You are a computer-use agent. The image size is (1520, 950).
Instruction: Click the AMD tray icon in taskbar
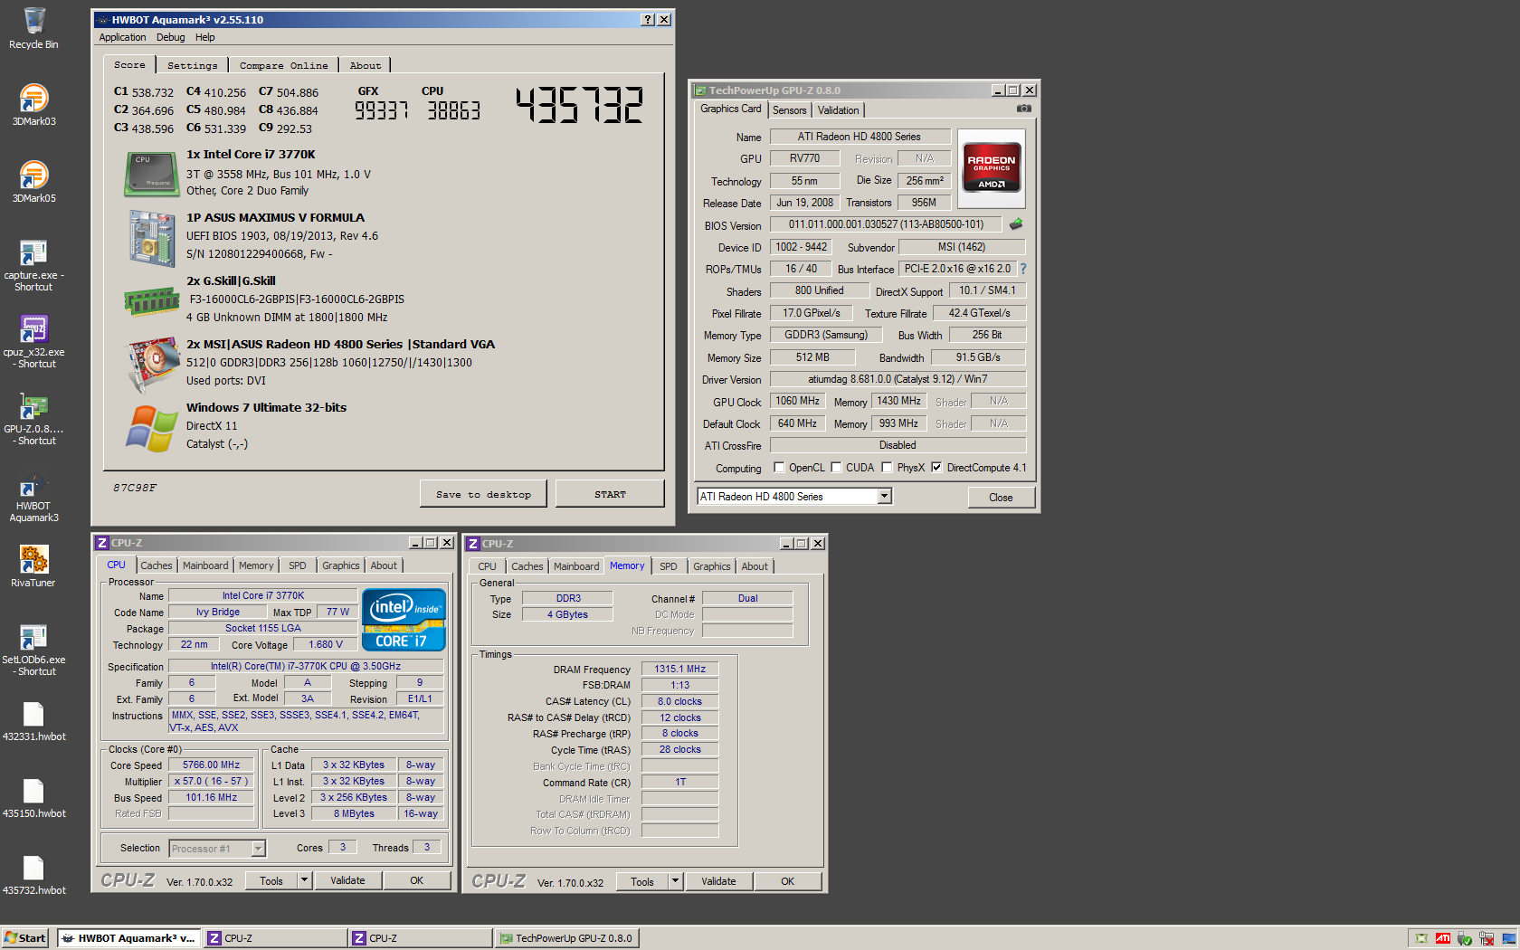(1443, 938)
